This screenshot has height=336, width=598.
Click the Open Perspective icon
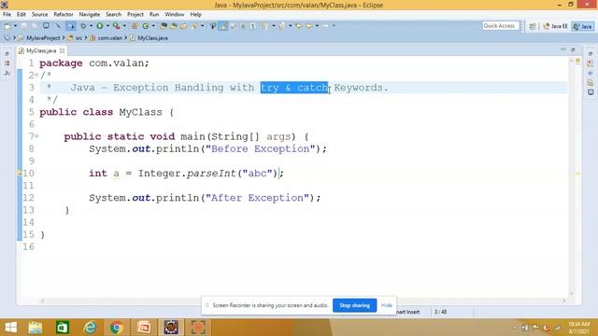click(x=533, y=26)
